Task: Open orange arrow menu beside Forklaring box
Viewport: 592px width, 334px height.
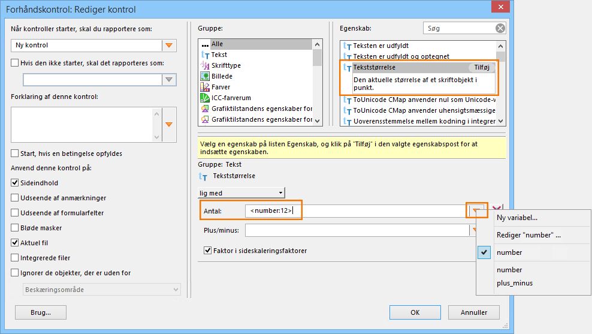Action: pos(169,124)
